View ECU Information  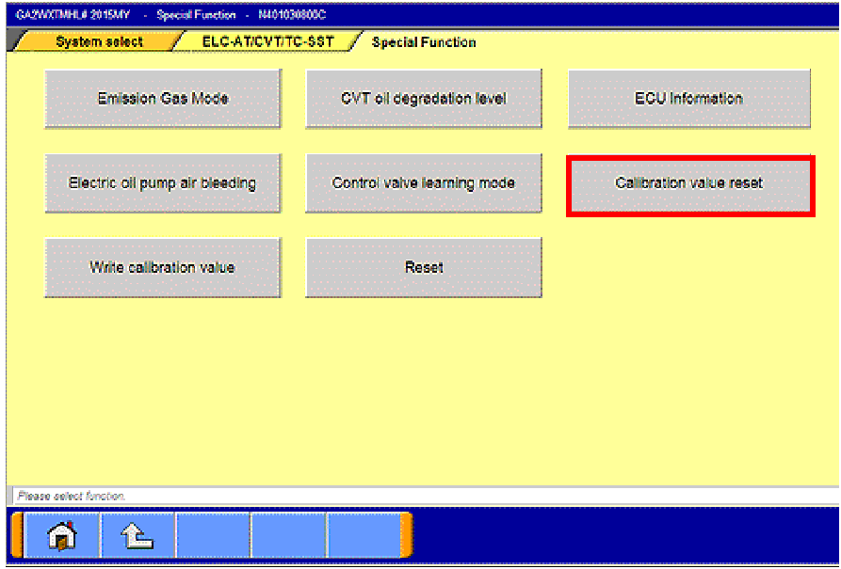coord(688,99)
